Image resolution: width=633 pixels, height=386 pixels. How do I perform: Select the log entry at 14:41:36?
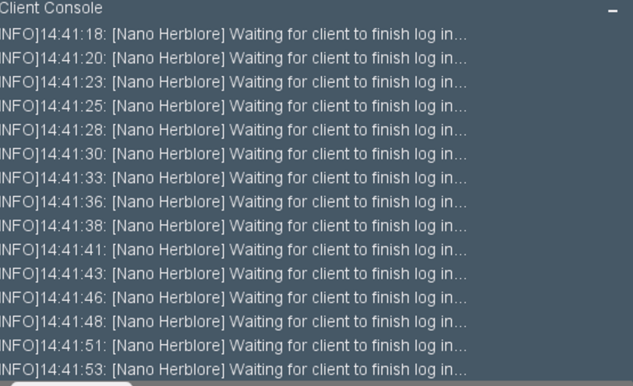pos(234,202)
